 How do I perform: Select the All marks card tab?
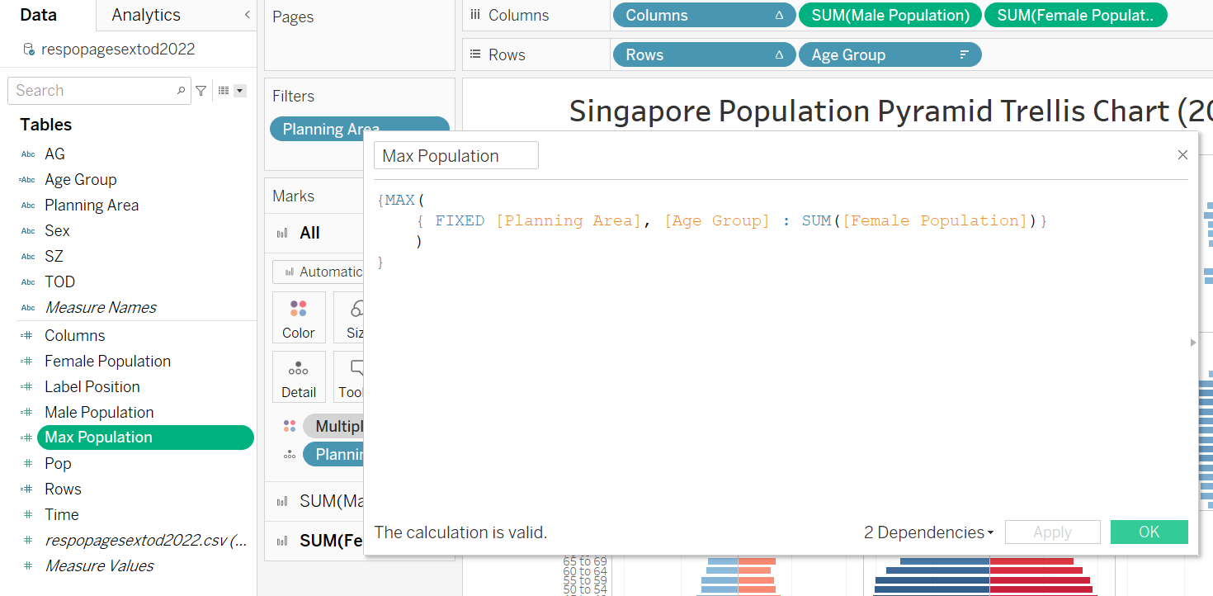click(309, 233)
